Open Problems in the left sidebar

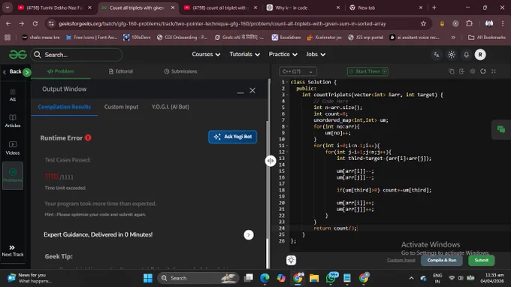tap(12, 176)
